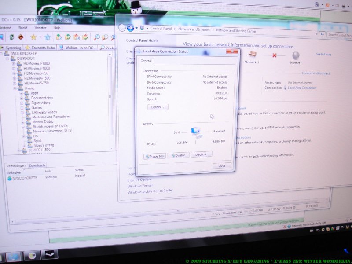Open the Venster menu
Viewport: 352px width, 264px height.
[40, 28]
